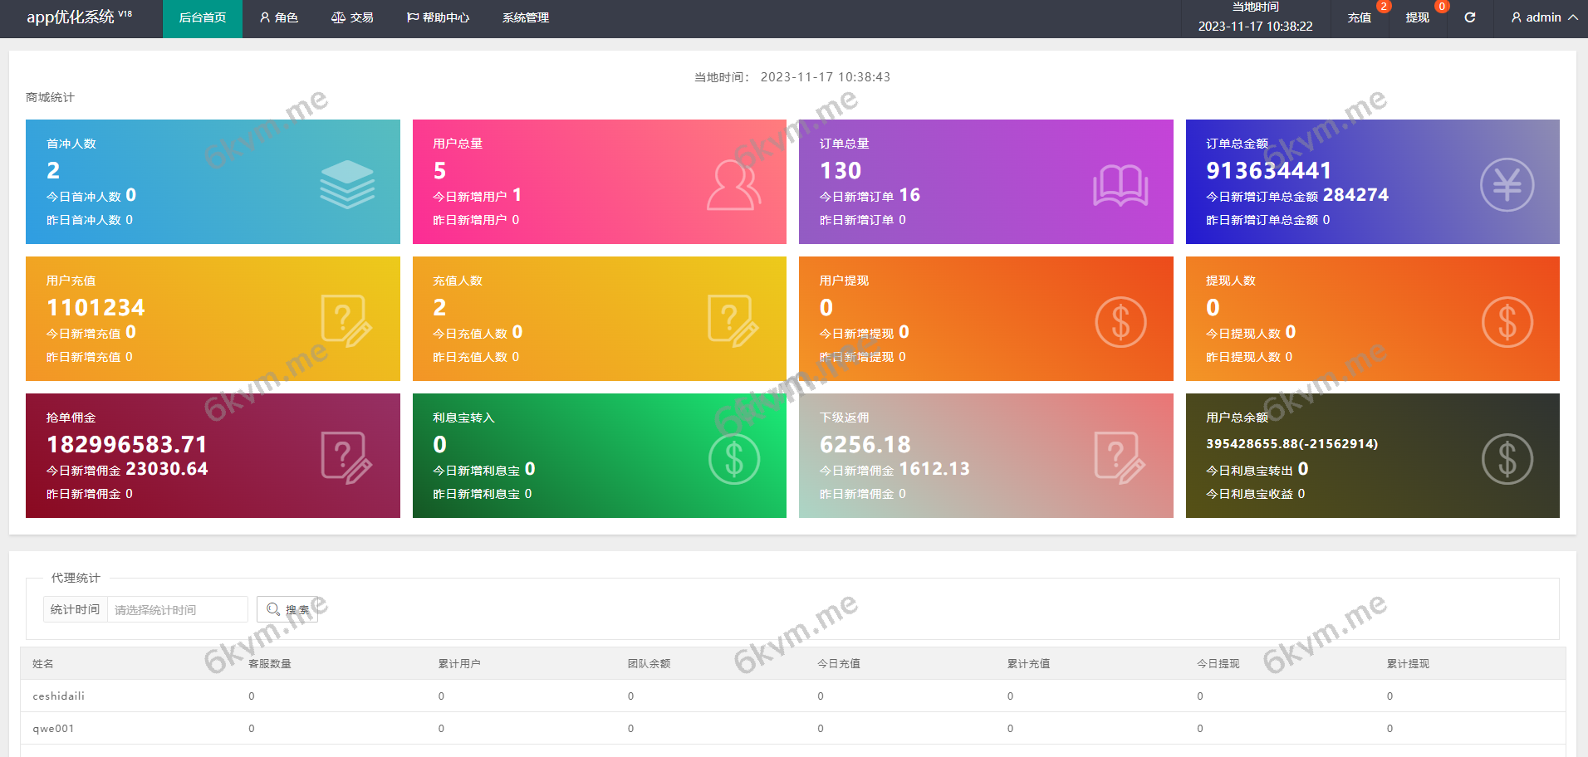
Task: Click the edit-note icon in 下级返佣 card
Action: tap(1120, 457)
